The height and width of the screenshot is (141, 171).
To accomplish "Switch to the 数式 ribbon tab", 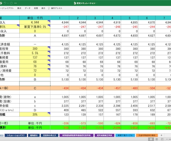I will click(x=19, y=8).
